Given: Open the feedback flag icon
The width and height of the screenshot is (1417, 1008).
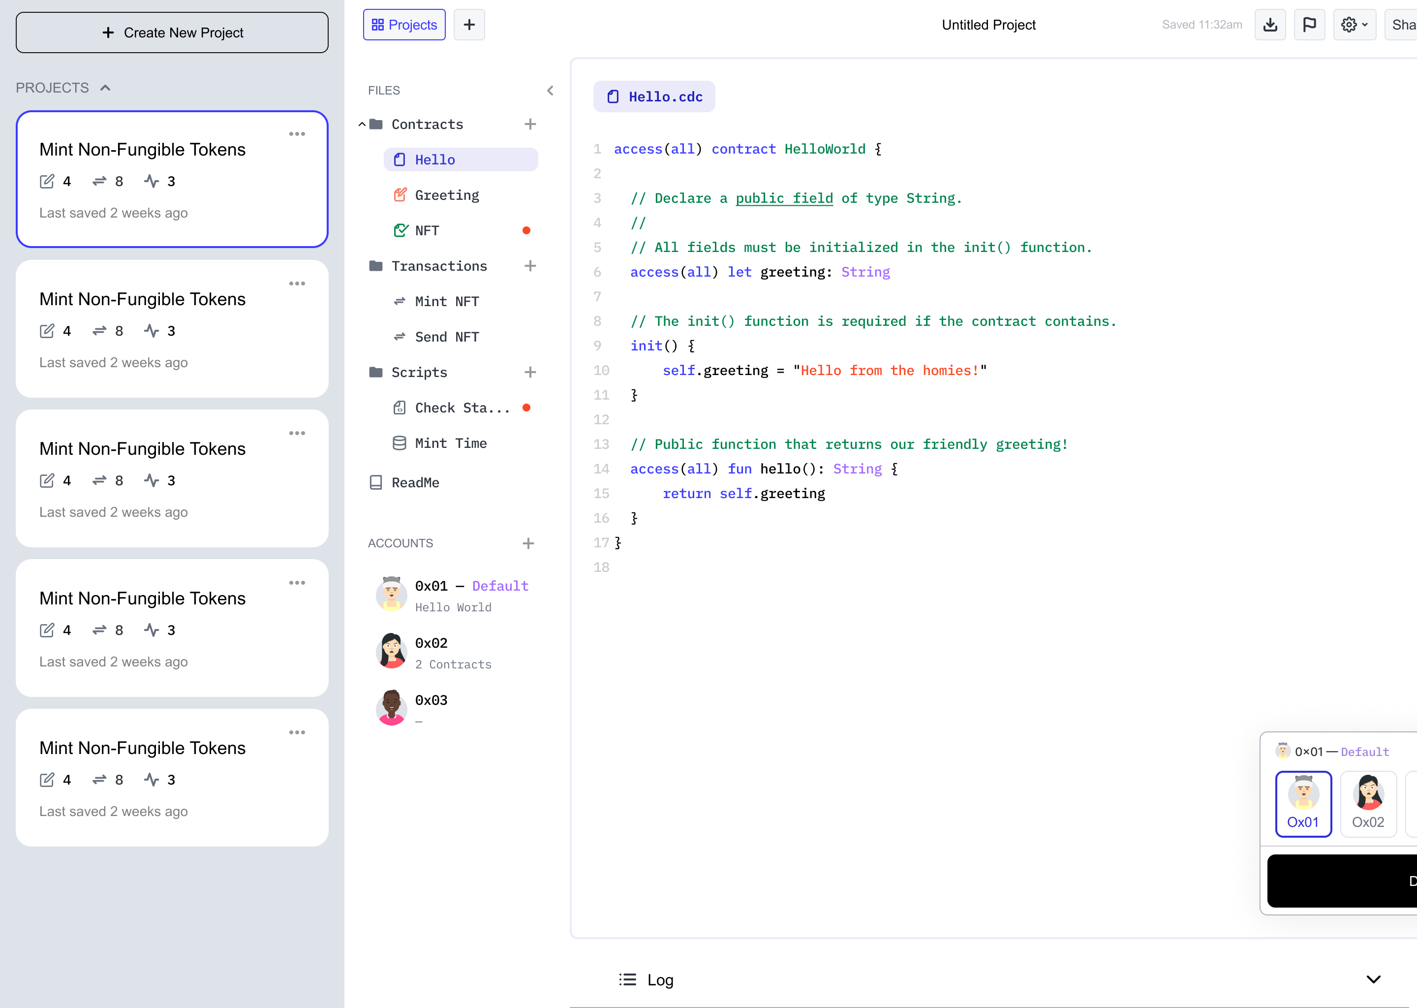Looking at the screenshot, I should [1310, 24].
